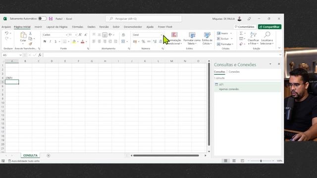Viewport: 317px width, 178px height.
Task: Click the vertical scrollbar of the sheet
Action: pos(209,104)
